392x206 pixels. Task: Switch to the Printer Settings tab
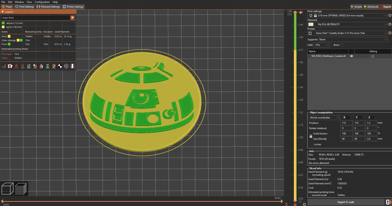coord(73,7)
